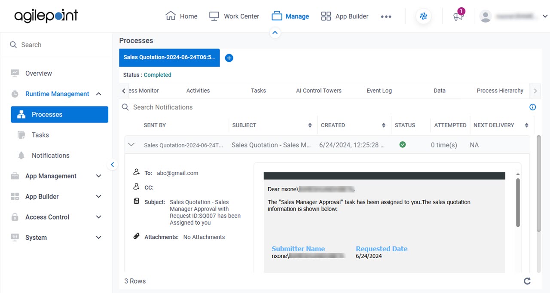The height and width of the screenshot is (293, 550).
Task: Sort by the NEXT DELIVERY column
Action: pos(526,125)
